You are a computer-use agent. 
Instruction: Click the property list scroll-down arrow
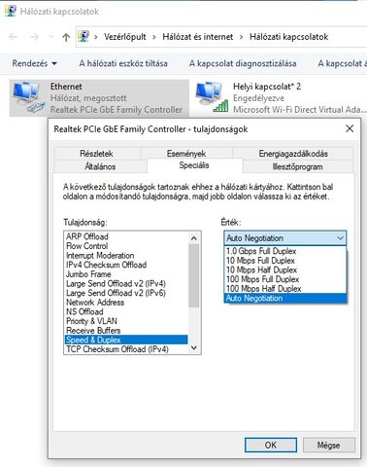pos(194,347)
